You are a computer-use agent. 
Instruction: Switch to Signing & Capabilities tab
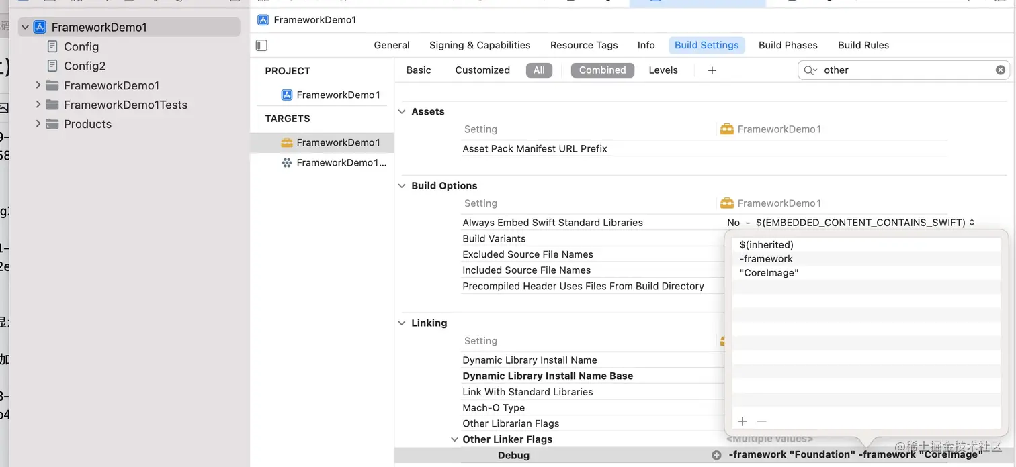point(480,45)
